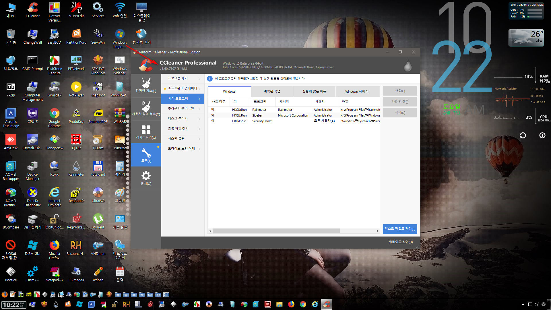Select the Startup (시작 프로그램) tools entry
551x310 pixels.
tap(183, 98)
